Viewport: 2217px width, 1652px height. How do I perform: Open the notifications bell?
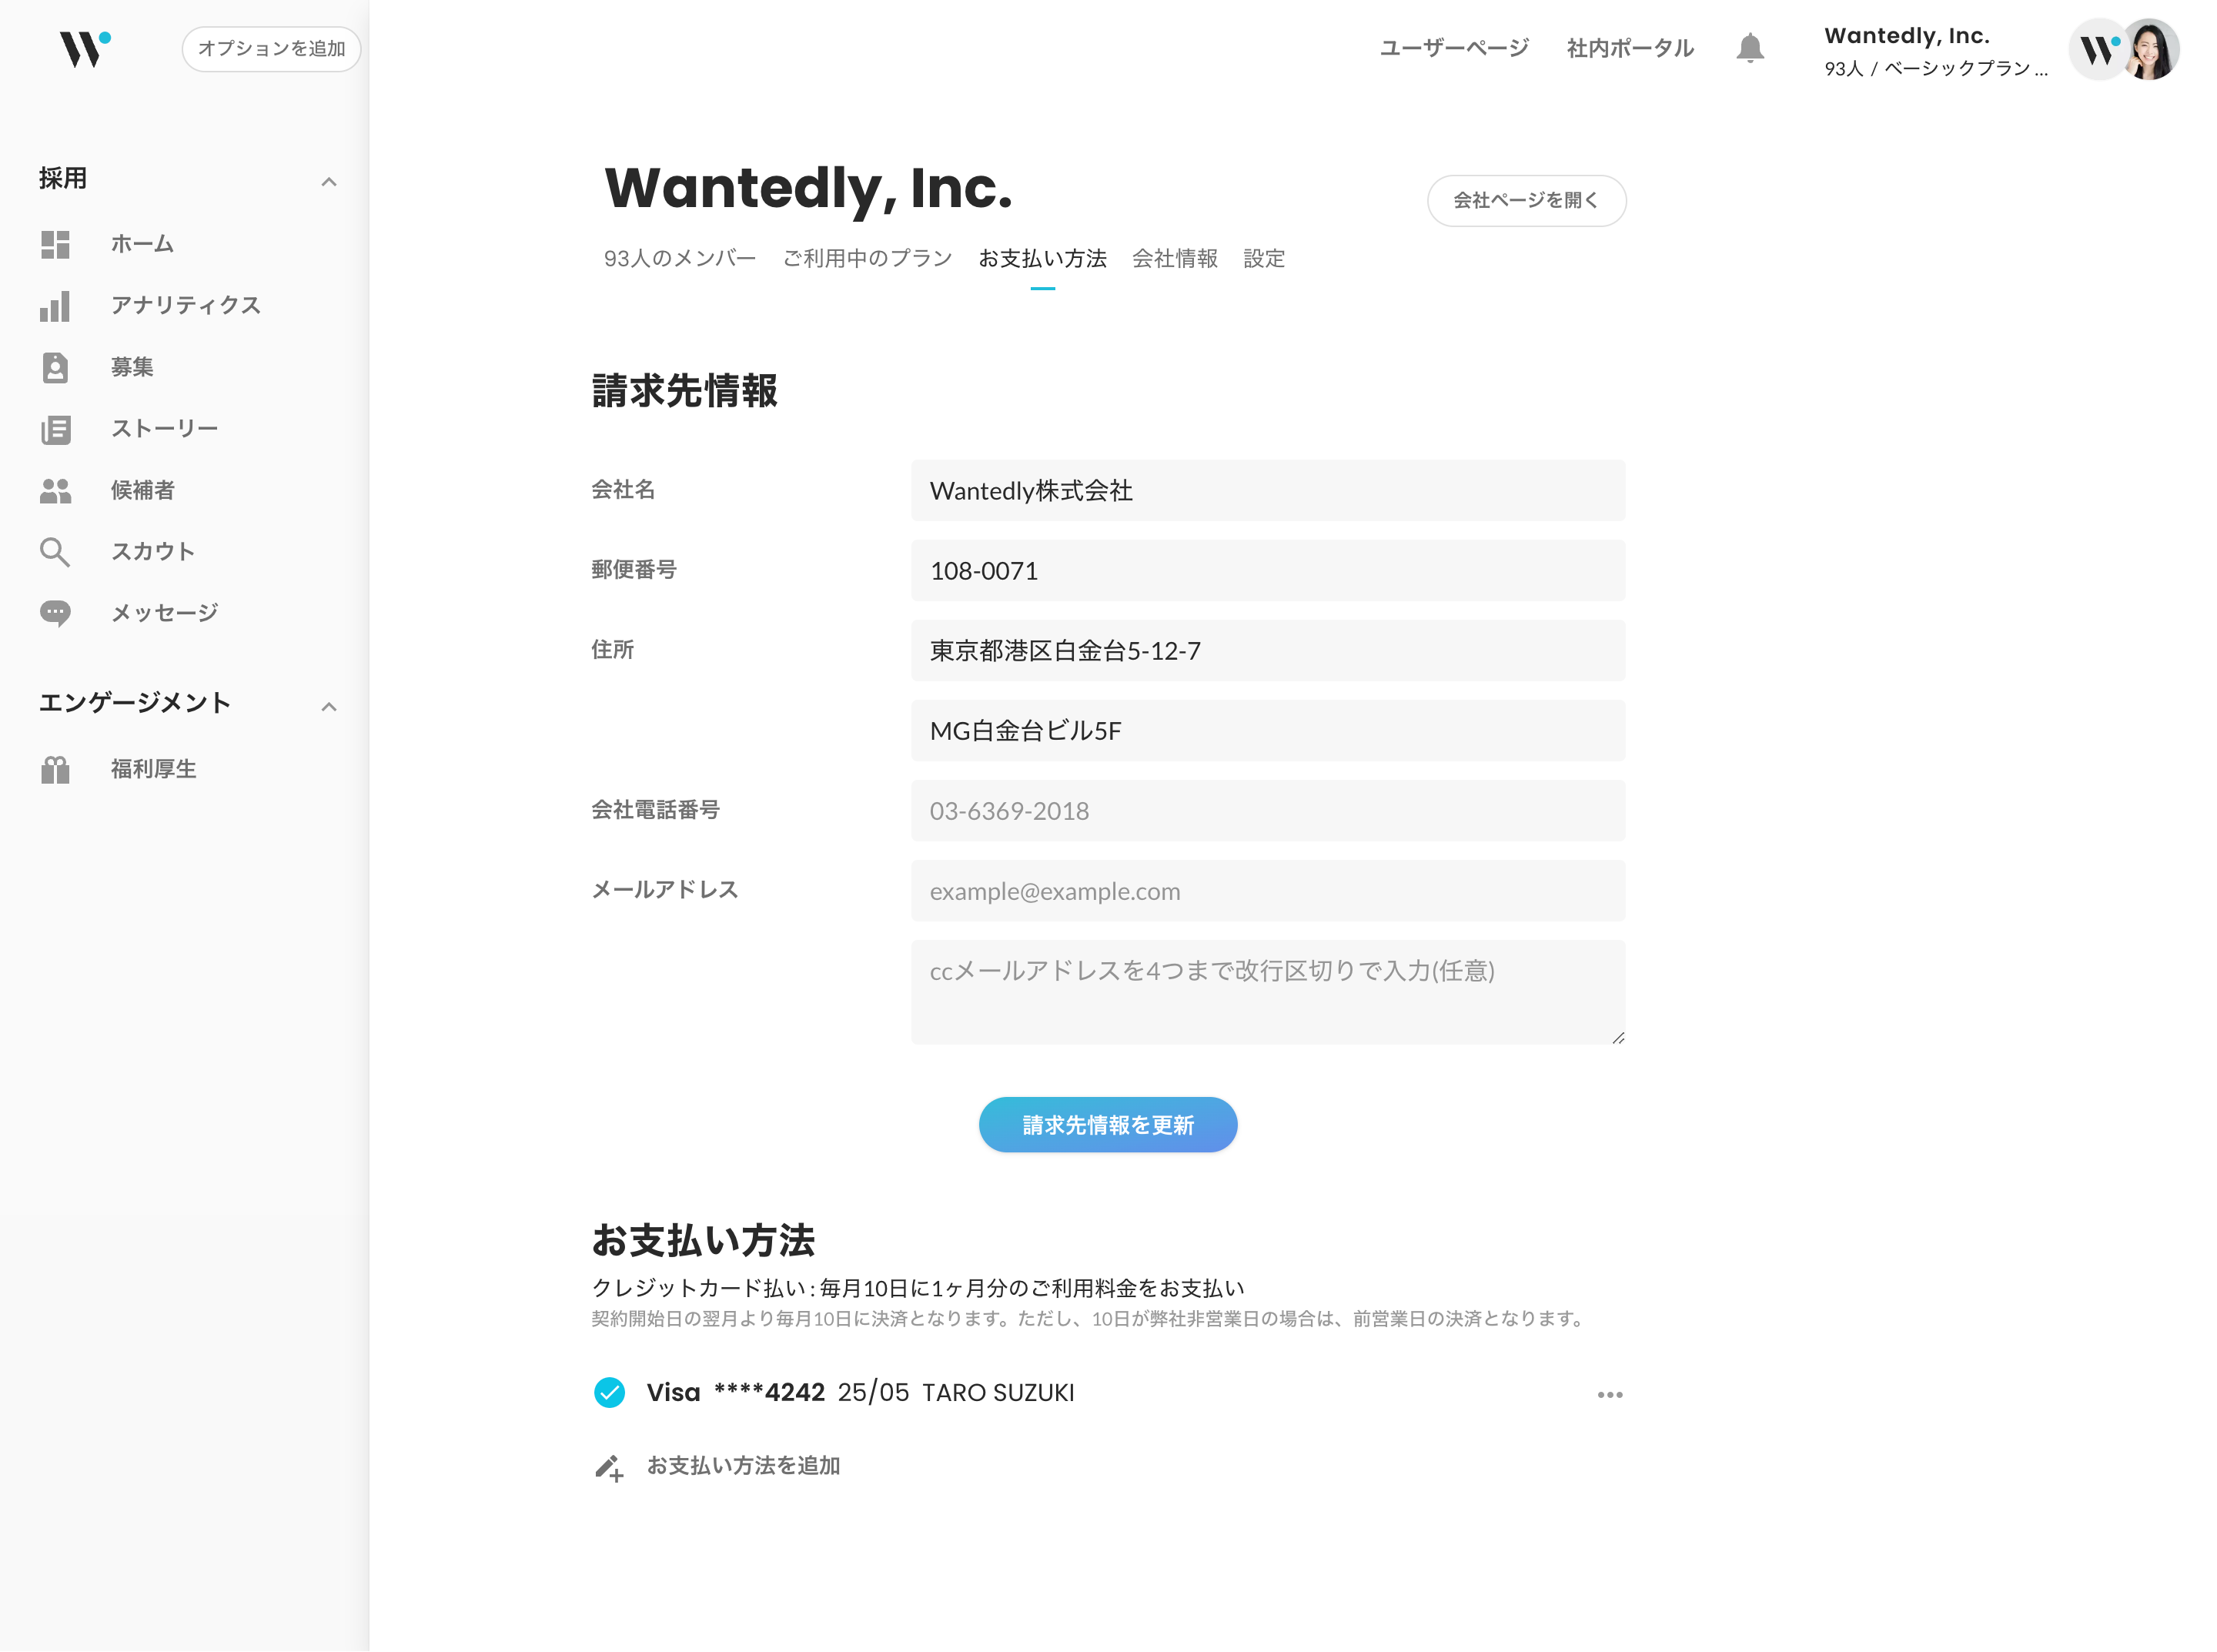point(1749,48)
